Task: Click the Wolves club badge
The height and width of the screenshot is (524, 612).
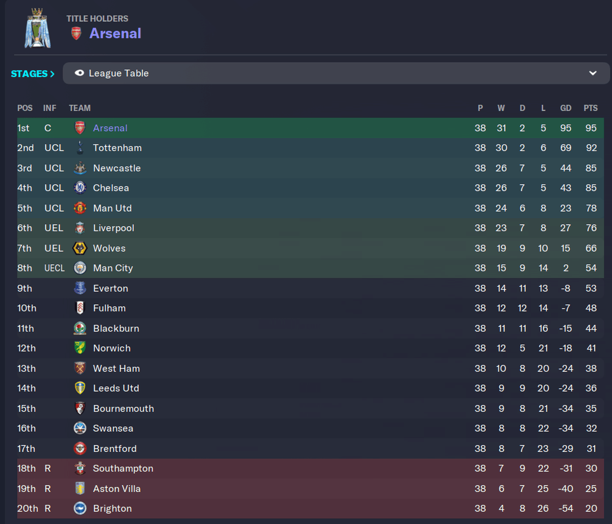Action: point(80,248)
